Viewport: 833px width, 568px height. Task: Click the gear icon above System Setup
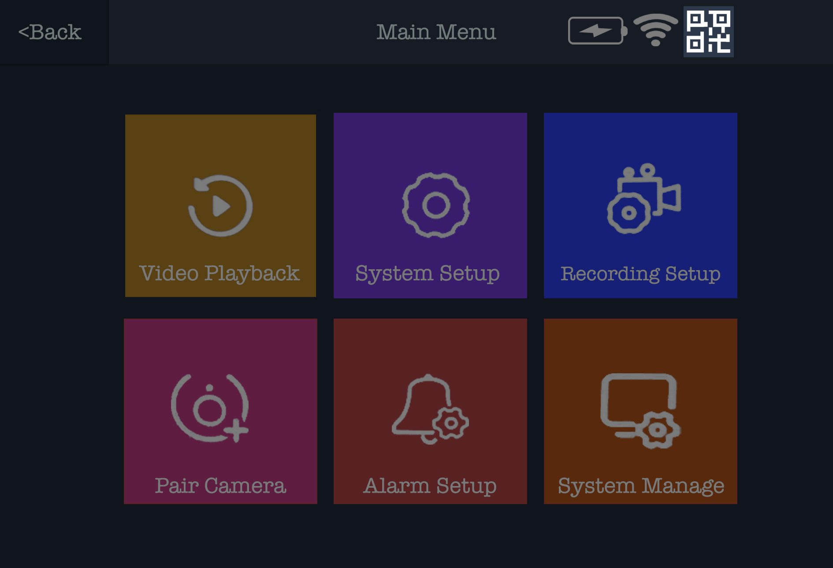435,205
